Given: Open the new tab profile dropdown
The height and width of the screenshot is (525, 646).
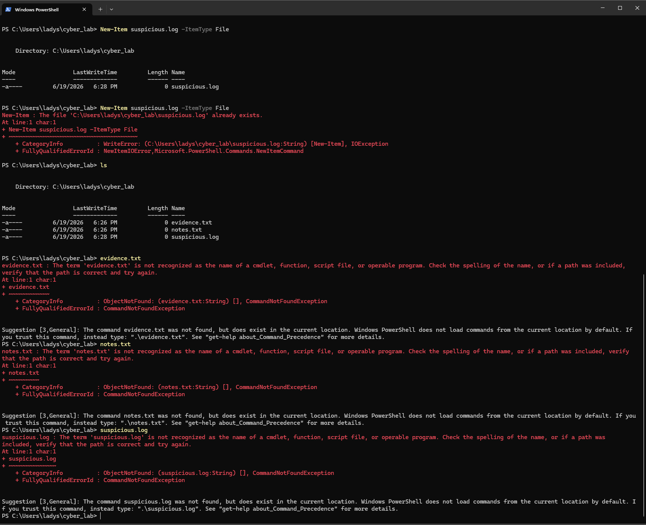Looking at the screenshot, I should [111, 9].
